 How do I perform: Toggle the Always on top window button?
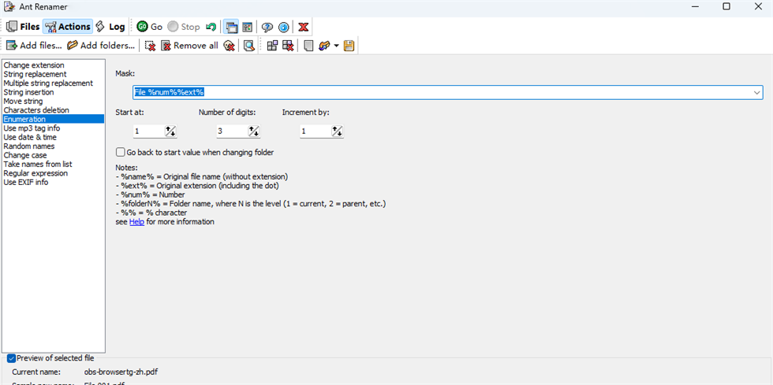(x=230, y=27)
